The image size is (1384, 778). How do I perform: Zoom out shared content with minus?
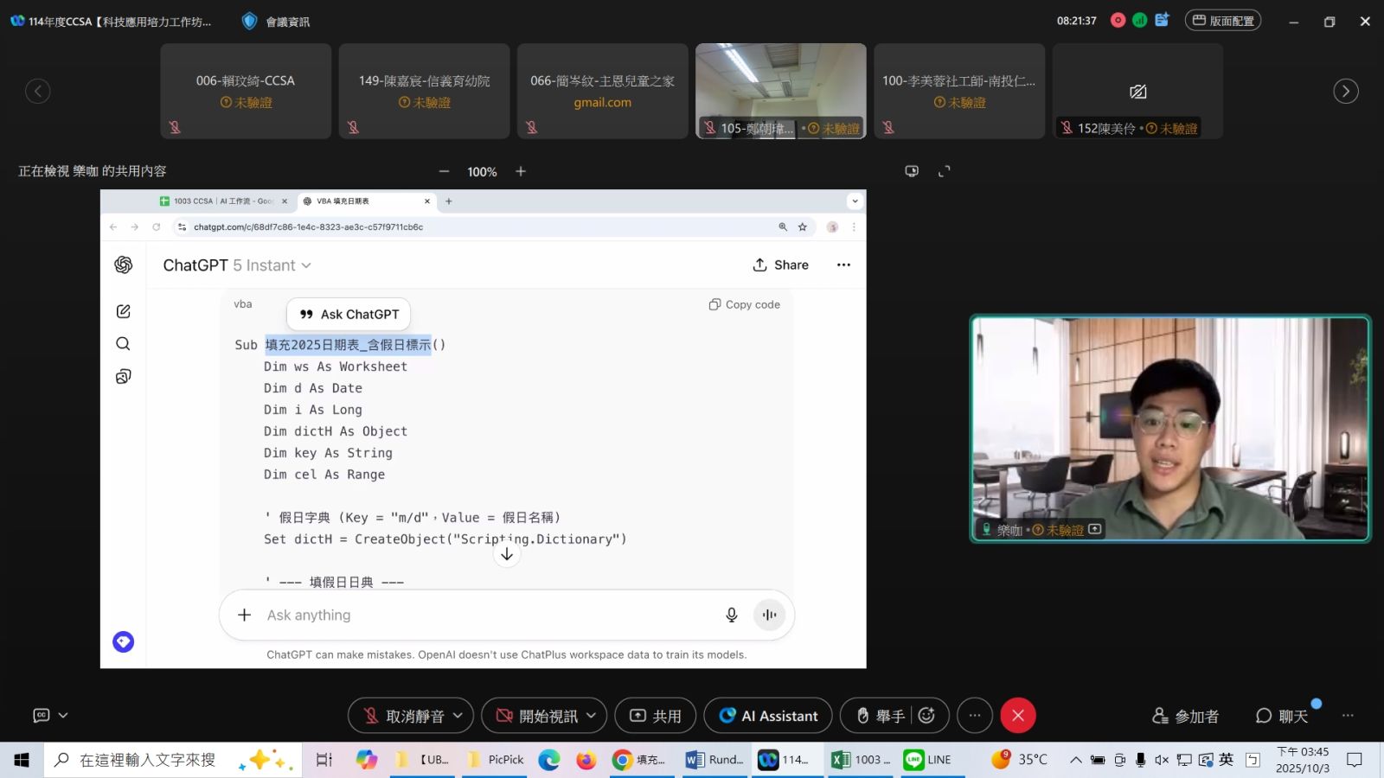444,171
